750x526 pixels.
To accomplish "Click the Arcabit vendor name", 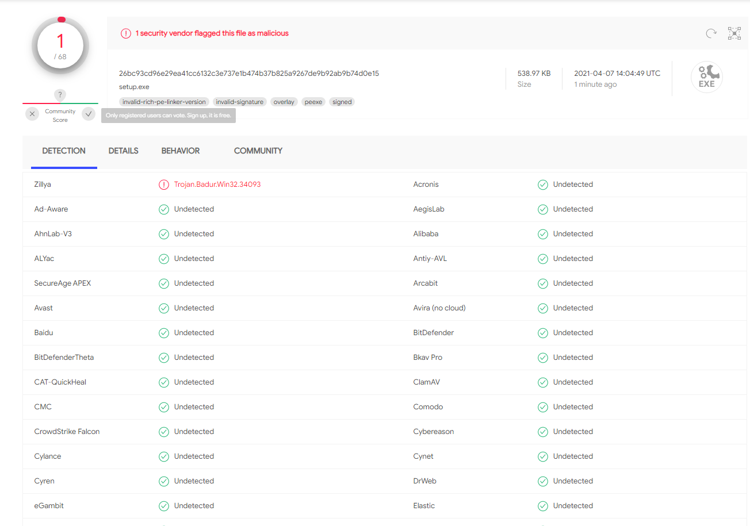I will (426, 283).
